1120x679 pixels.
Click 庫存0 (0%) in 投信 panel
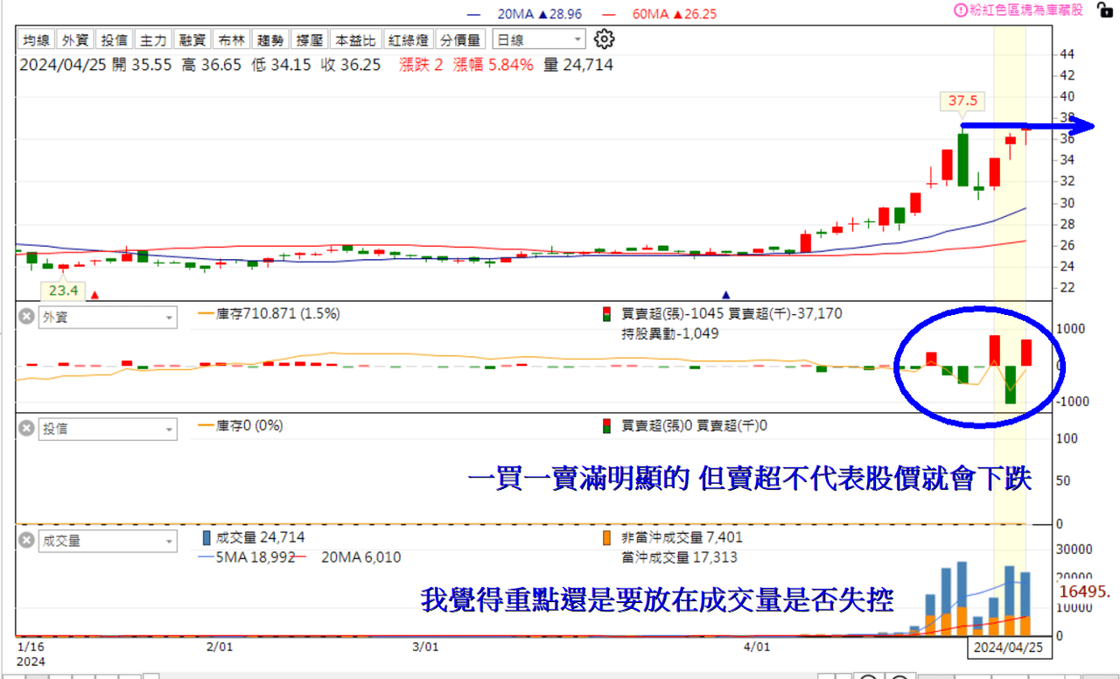[x=249, y=425]
